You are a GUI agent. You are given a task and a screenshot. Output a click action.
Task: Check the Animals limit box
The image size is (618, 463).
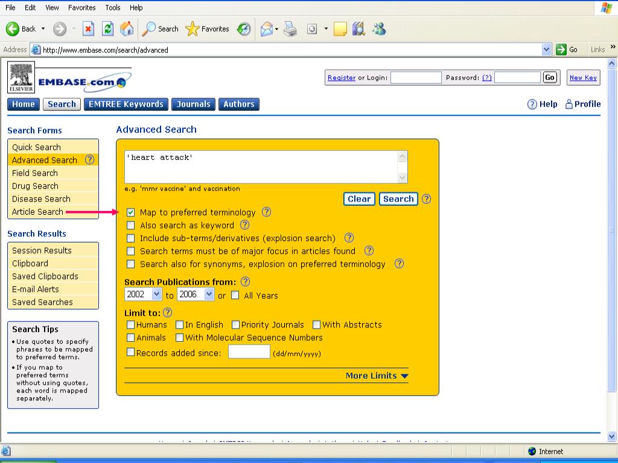point(130,338)
